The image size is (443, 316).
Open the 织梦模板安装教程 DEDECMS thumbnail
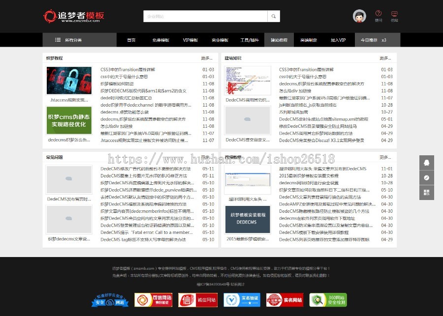pos(248,219)
